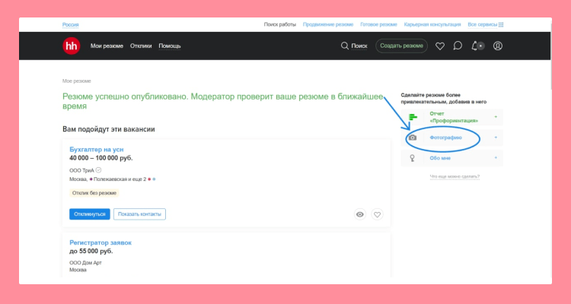The width and height of the screenshot is (571, 304).
Task: Open search magnifier icon in header
Action: coord(344,46)
